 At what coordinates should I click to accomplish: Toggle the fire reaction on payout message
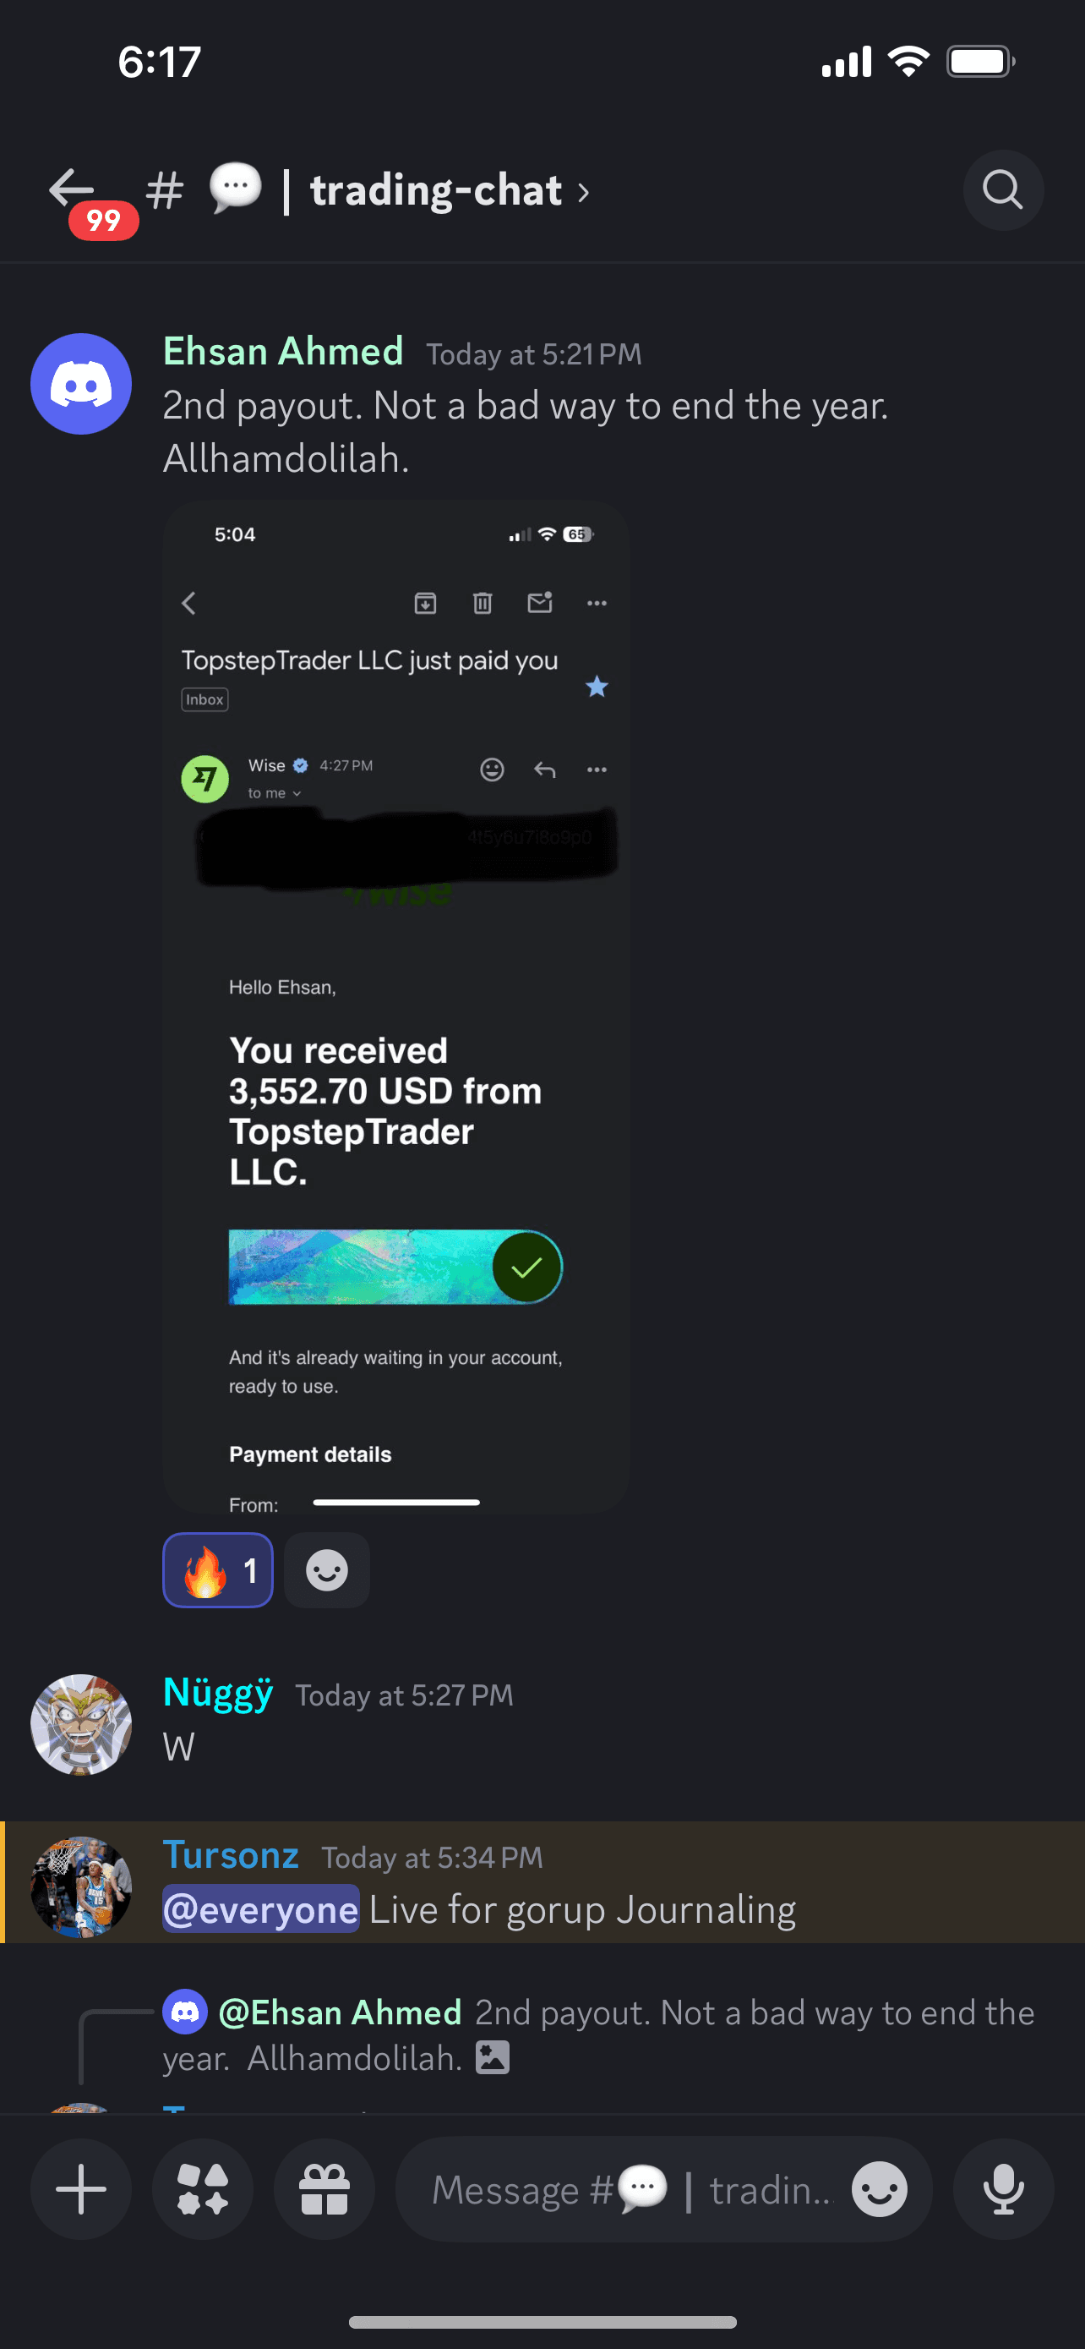[x=218, y=1570]
